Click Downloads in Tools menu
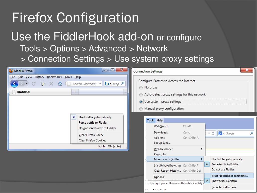The image size is (257, 193). pos(175,132)
